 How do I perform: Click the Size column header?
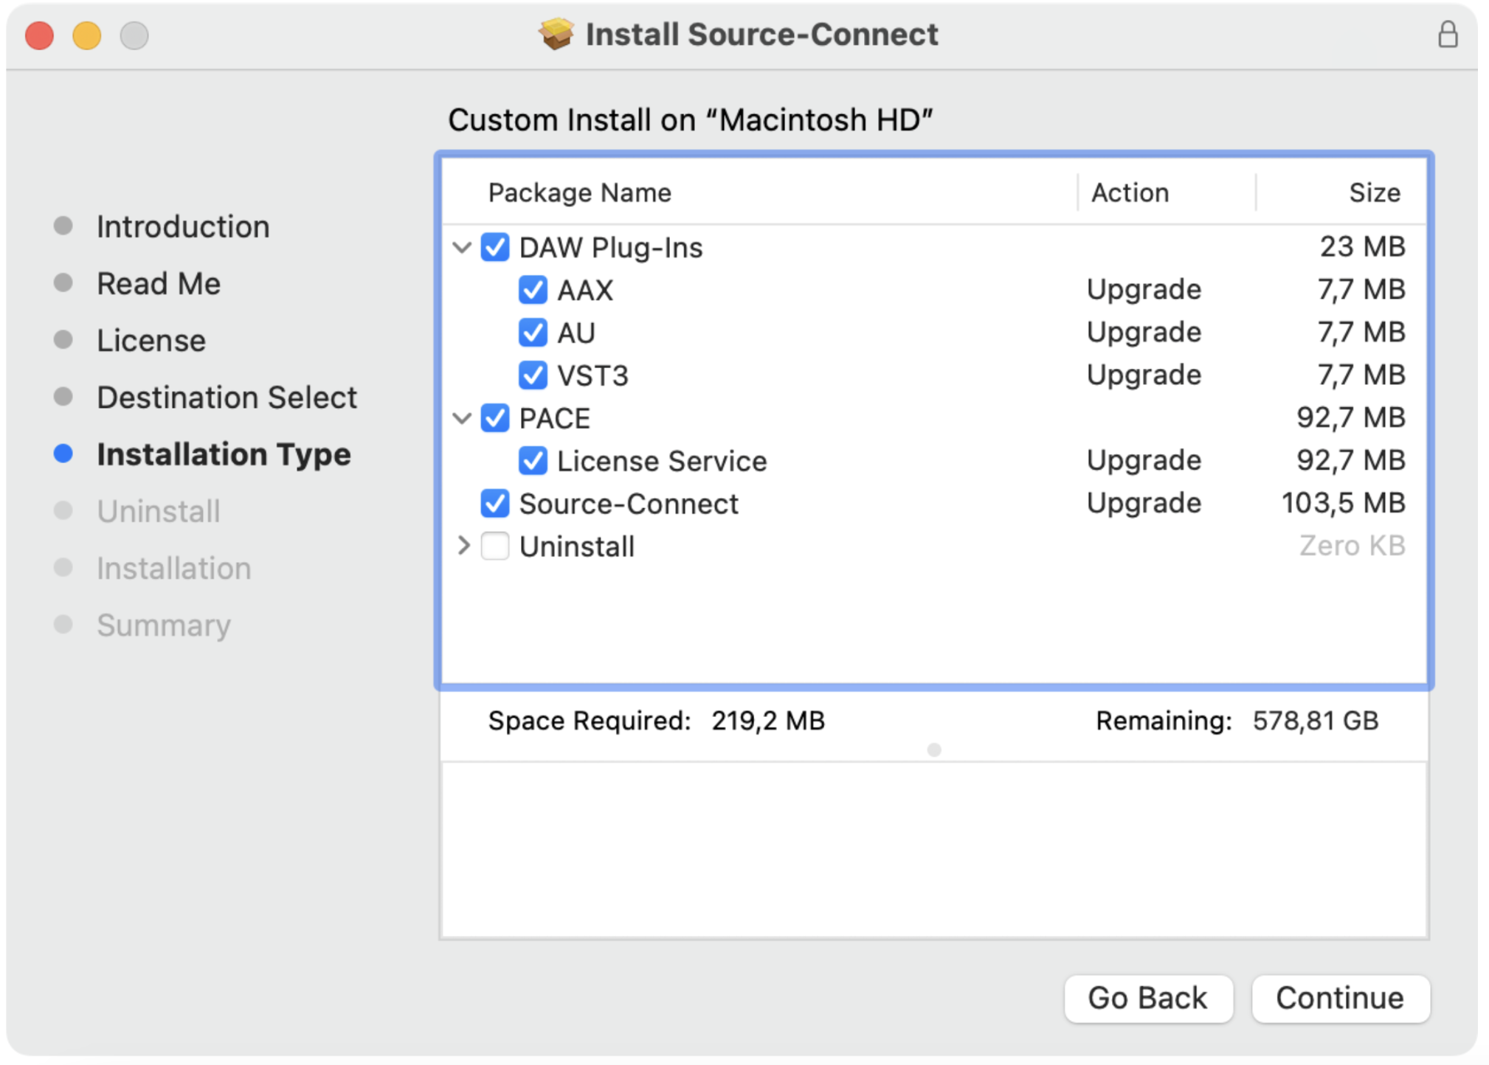point(1373,192)
